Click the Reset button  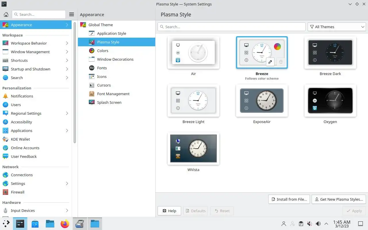[x=222, y=211]
